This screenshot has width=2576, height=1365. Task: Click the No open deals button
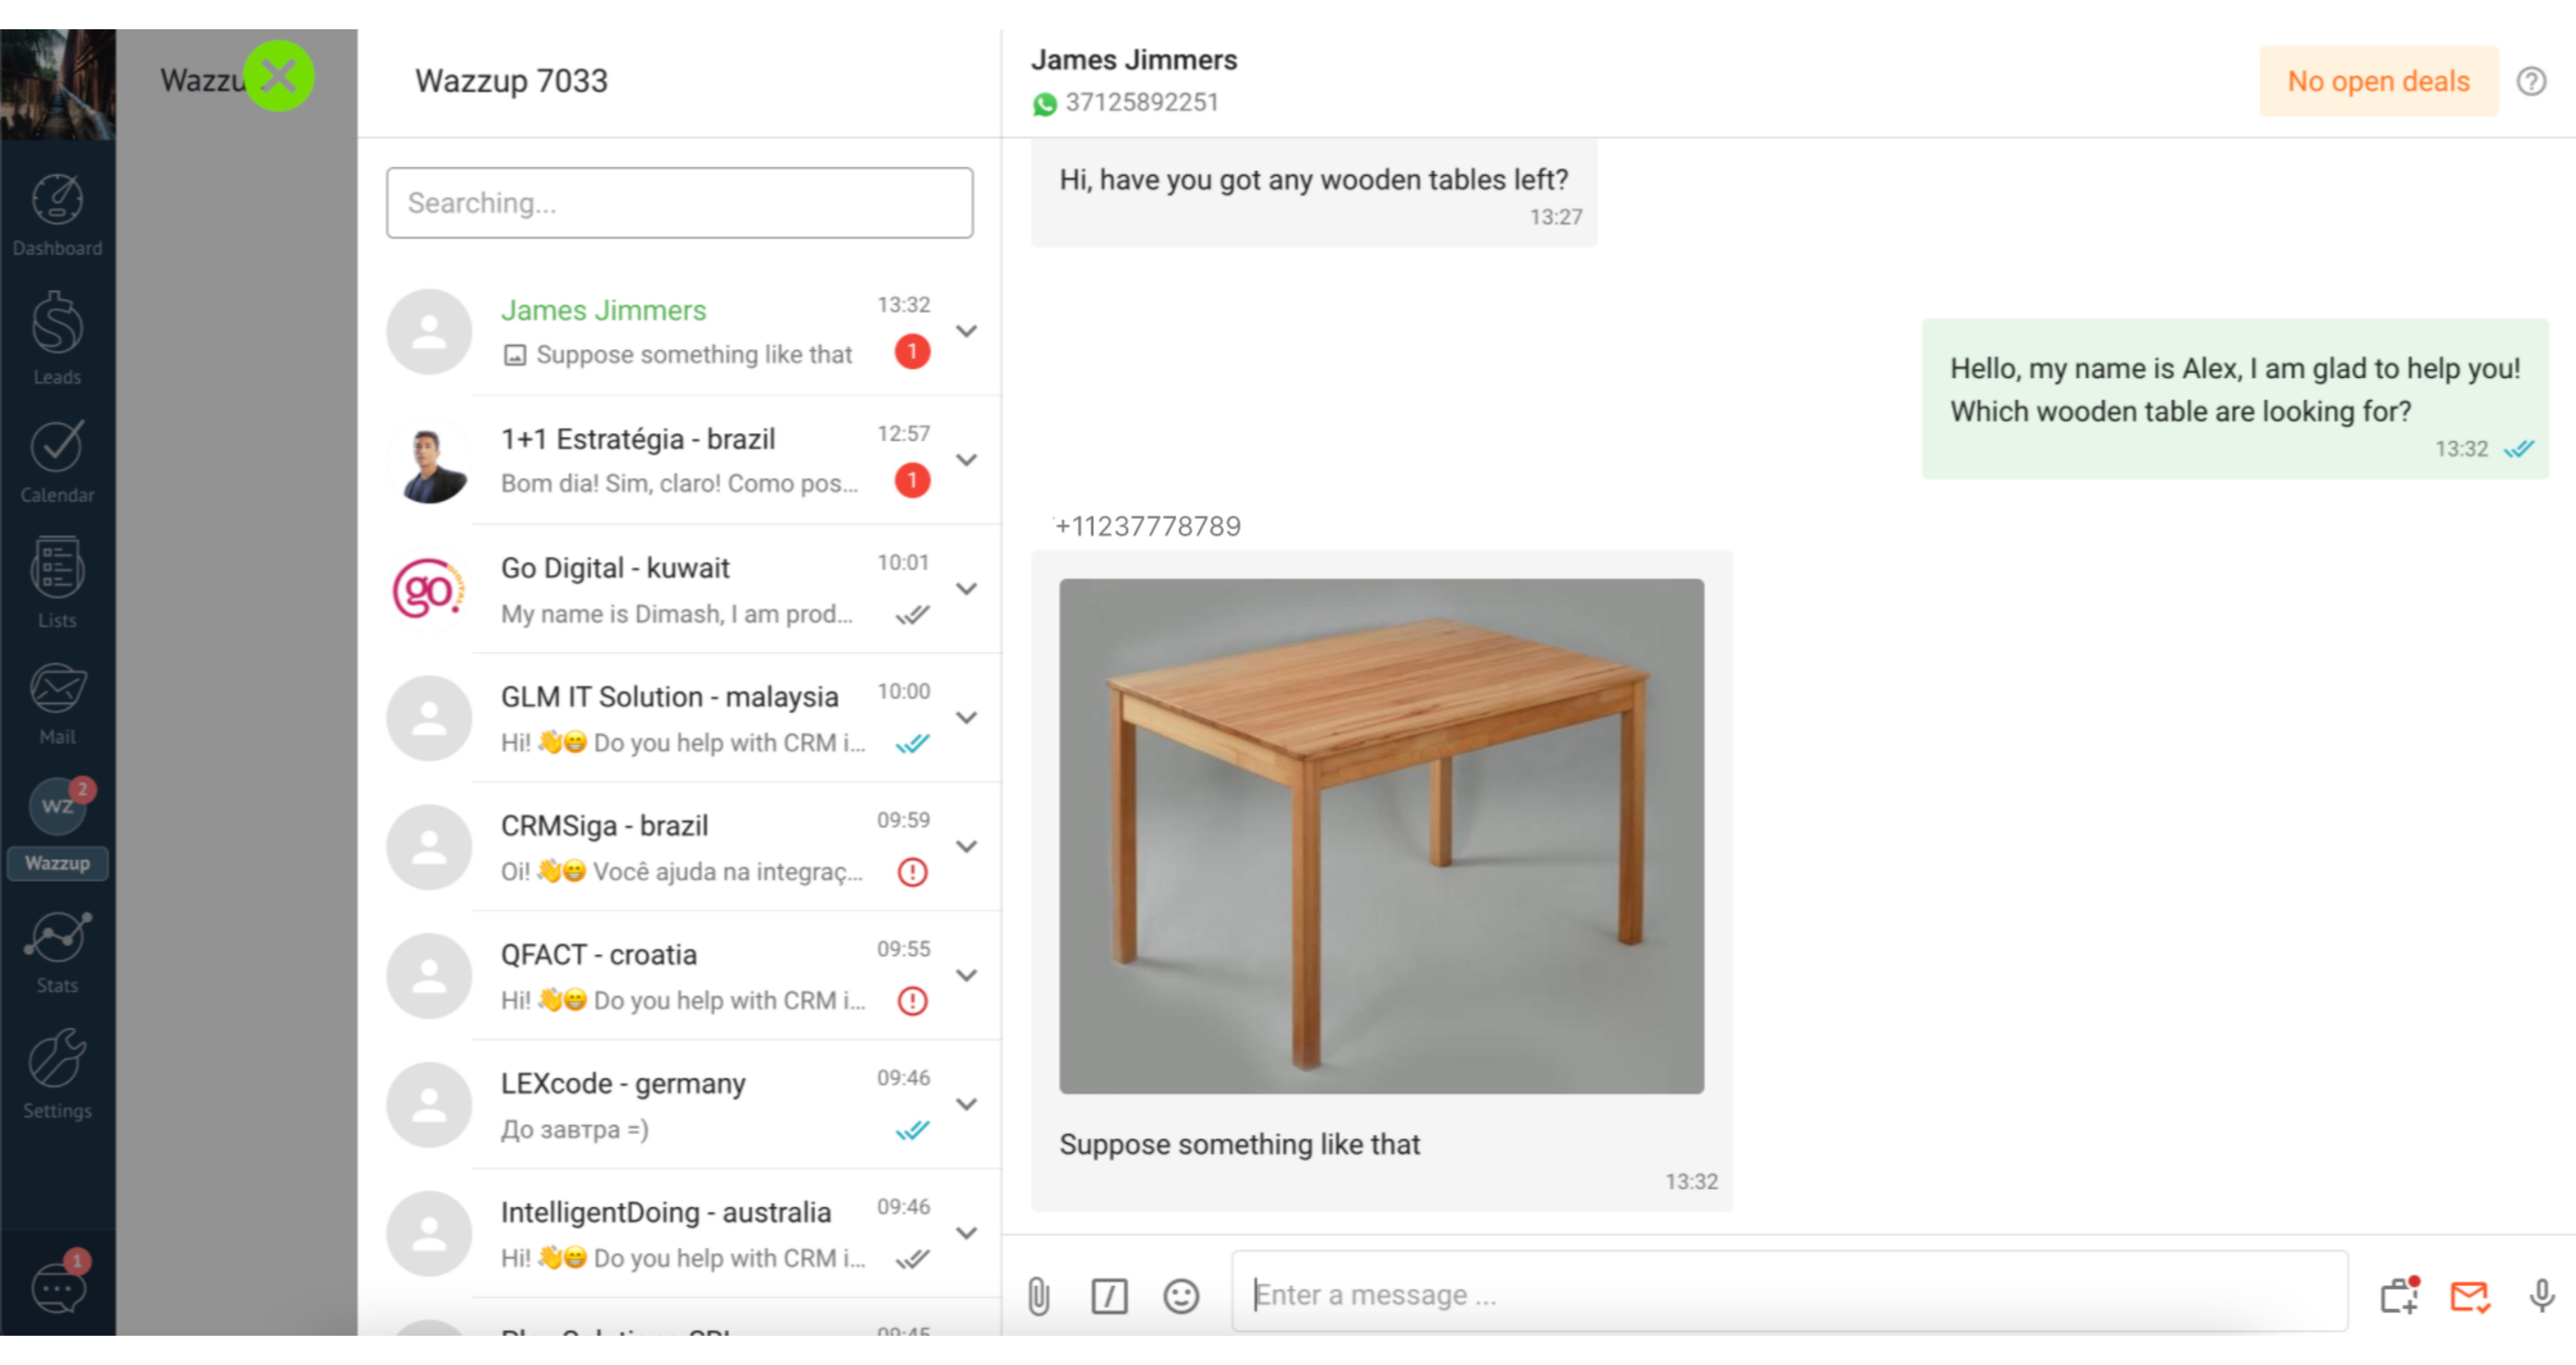pyautogui.click(x=2378, y=81)
